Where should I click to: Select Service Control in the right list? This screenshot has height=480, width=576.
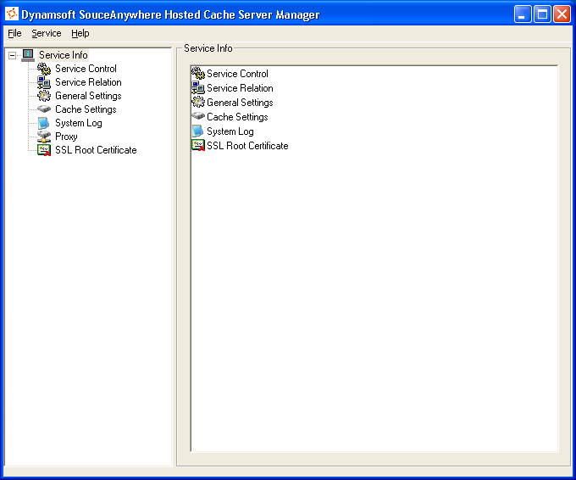(237, 74)
